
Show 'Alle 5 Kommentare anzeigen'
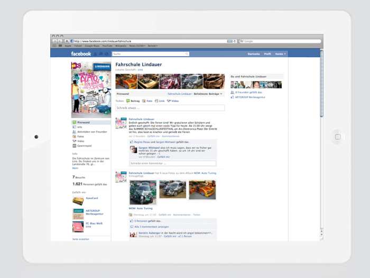tap(152, 227)
